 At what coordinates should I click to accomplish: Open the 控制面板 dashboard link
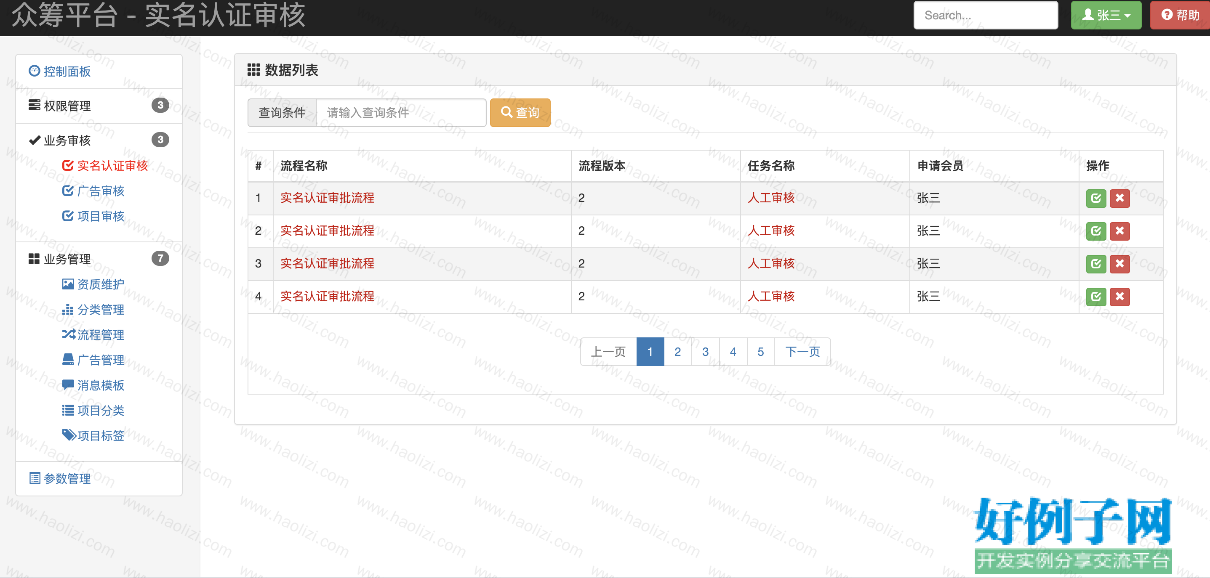coord(60,72)
